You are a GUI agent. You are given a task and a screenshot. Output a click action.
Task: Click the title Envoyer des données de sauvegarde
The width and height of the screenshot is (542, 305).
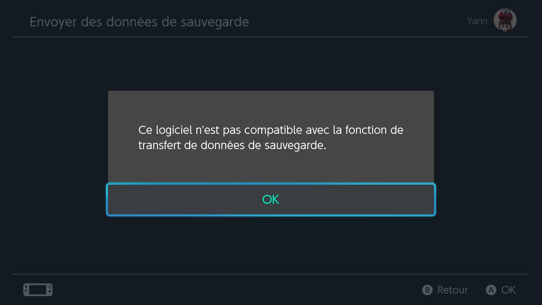click(139, 22)
